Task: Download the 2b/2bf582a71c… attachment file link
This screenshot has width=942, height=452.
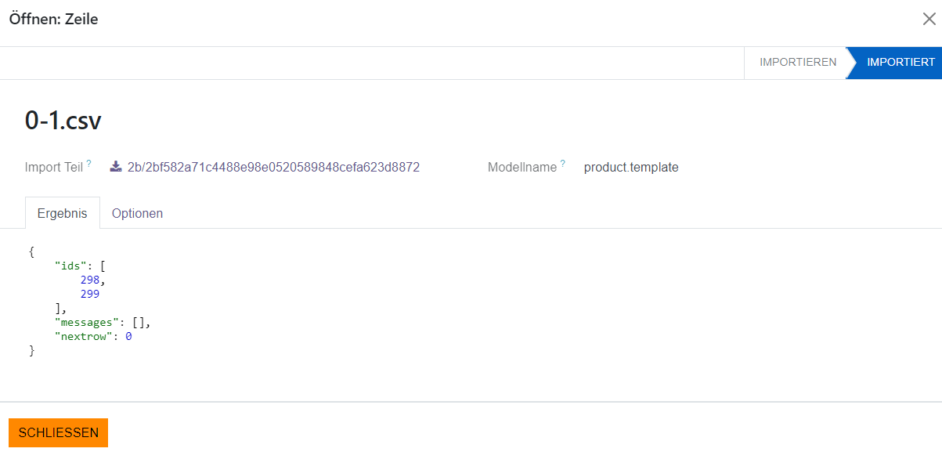Action: [x=273, y=167]
